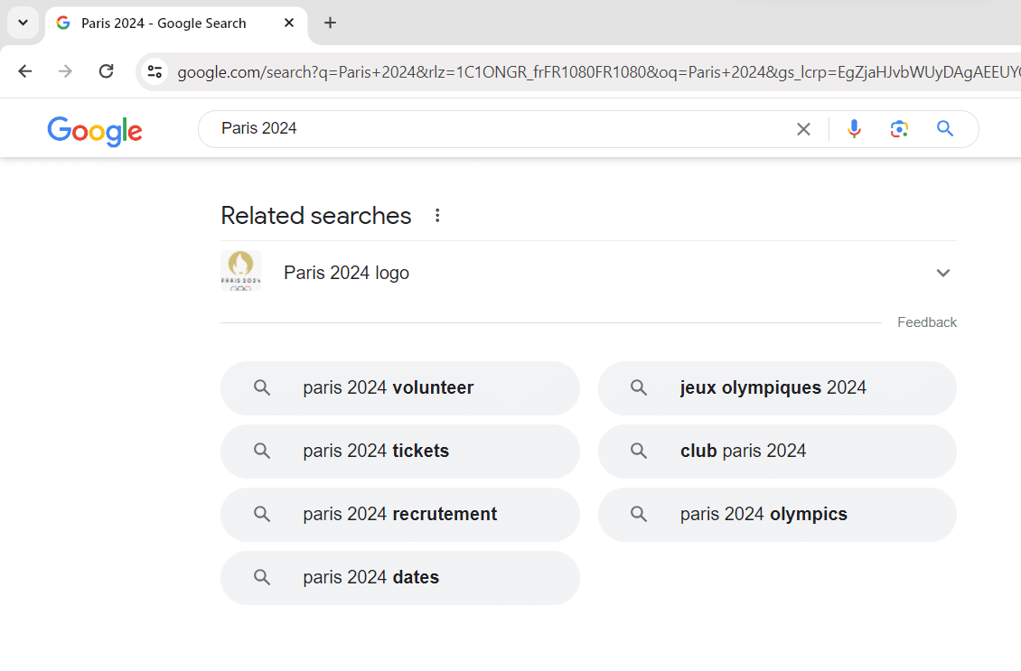Image resolution: width=1021 pixels, height=671 pixels.
Task: Click the Related searches heading
Action: 316,216
